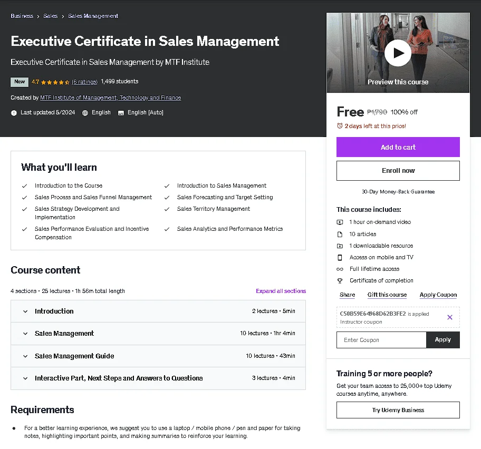Expand the Sales Management section
Viewport: 481px width, 449px height.
158,334
